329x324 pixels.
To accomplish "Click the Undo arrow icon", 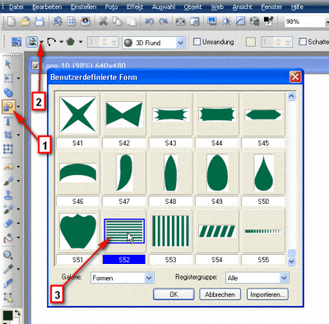I will 150,21.
